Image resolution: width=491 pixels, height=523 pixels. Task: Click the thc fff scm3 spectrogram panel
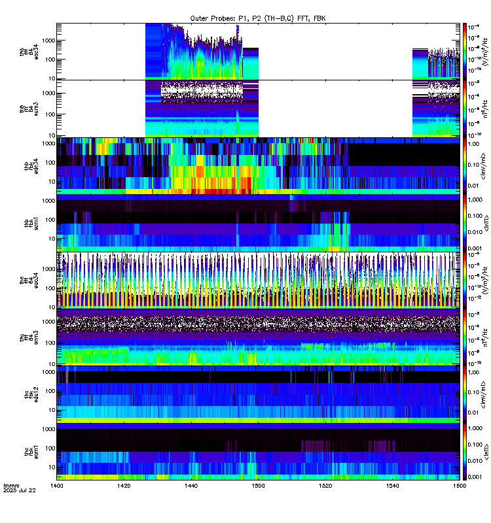coord(258,337)
